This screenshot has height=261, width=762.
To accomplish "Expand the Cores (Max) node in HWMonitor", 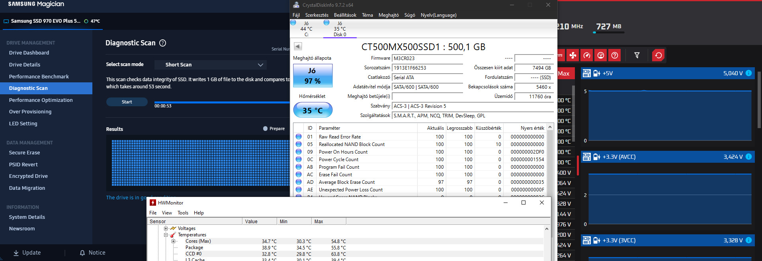I will tap(174, 241).
